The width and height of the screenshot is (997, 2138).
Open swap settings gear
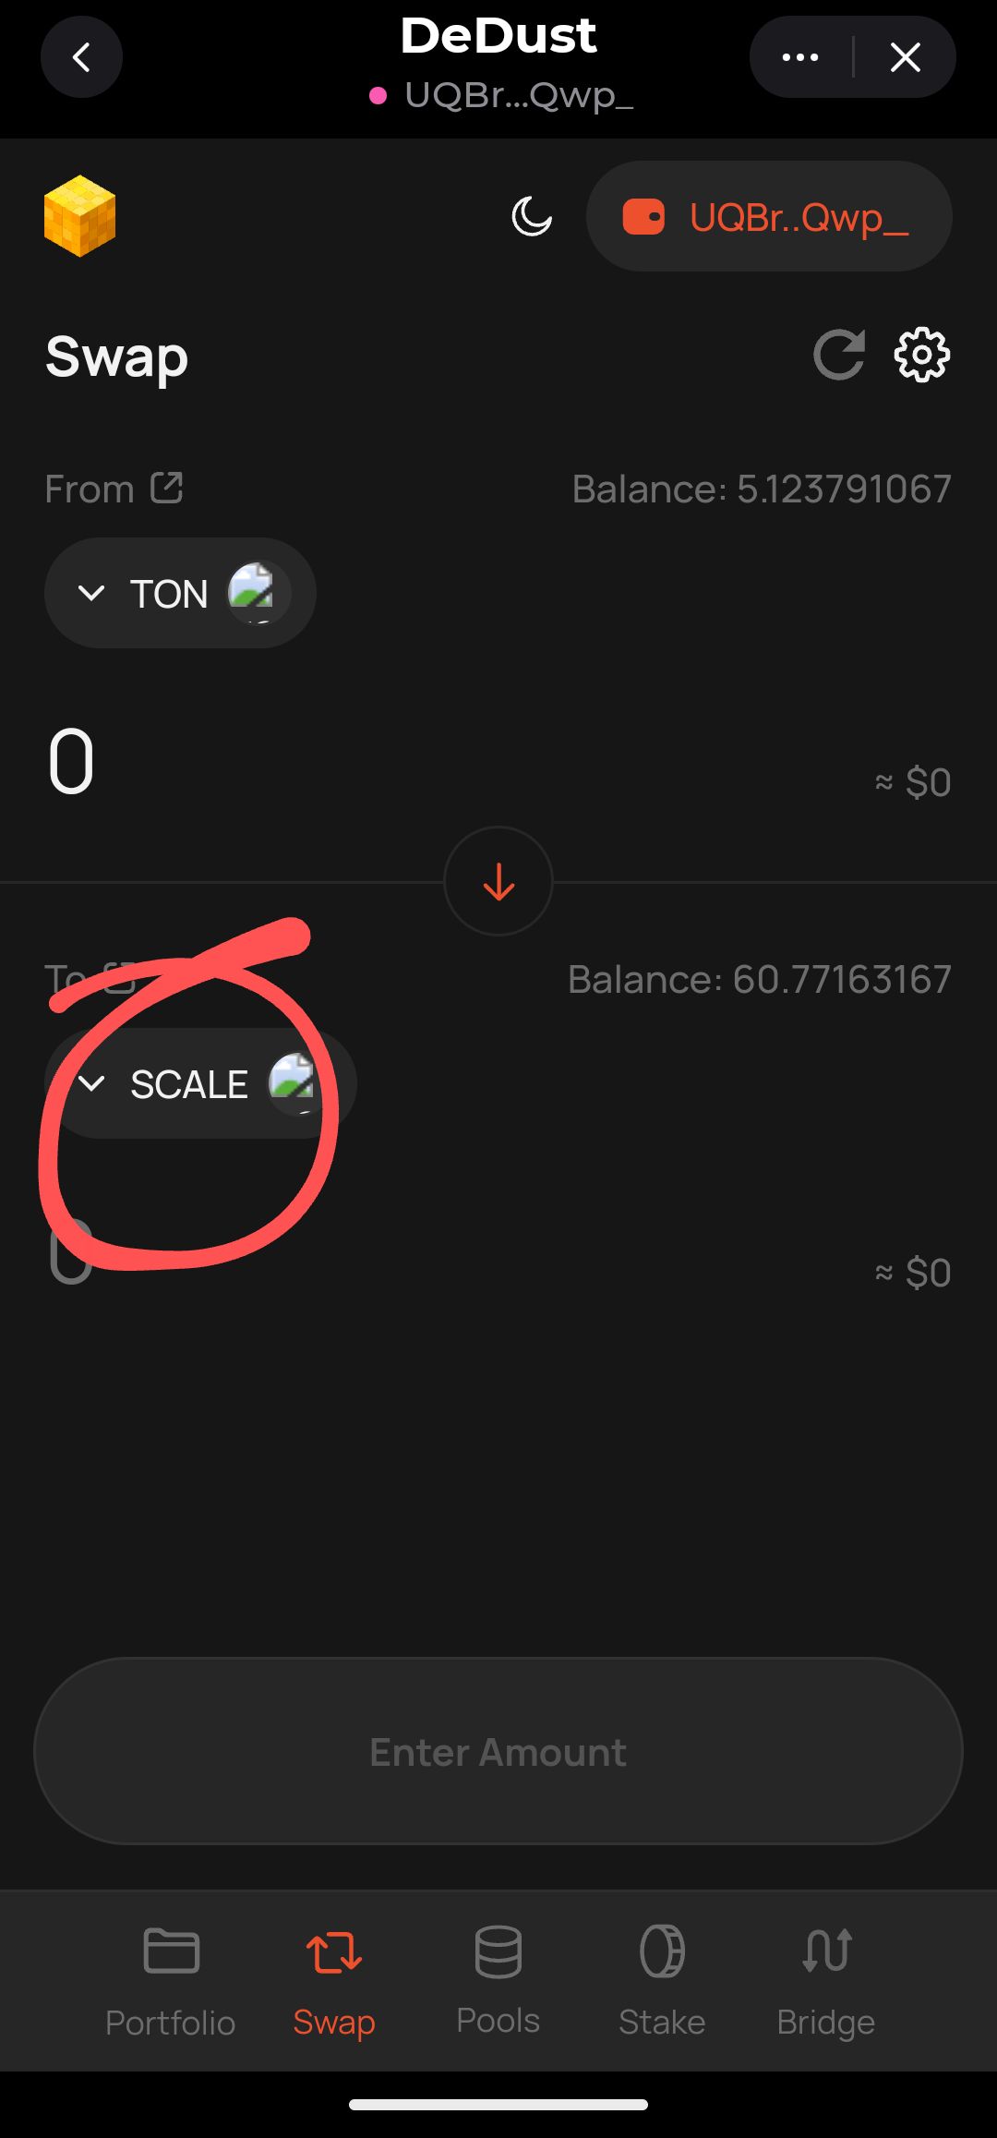coord(921,355)
